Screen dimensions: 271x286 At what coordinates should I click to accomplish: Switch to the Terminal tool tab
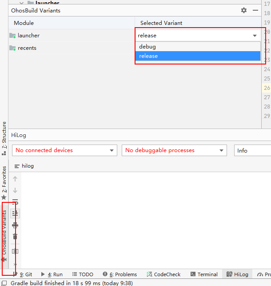click(204, 274)
